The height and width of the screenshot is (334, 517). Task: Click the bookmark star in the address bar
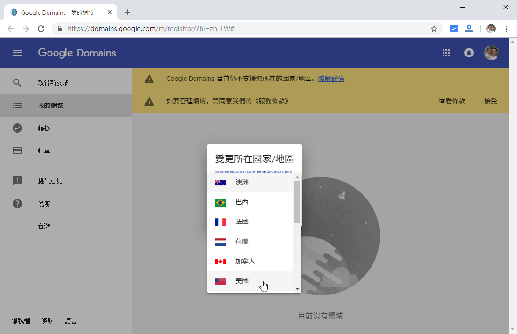pos(433,29)
